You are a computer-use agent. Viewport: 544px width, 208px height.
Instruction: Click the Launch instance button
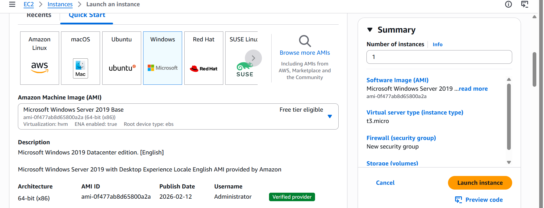click(480, 183)
